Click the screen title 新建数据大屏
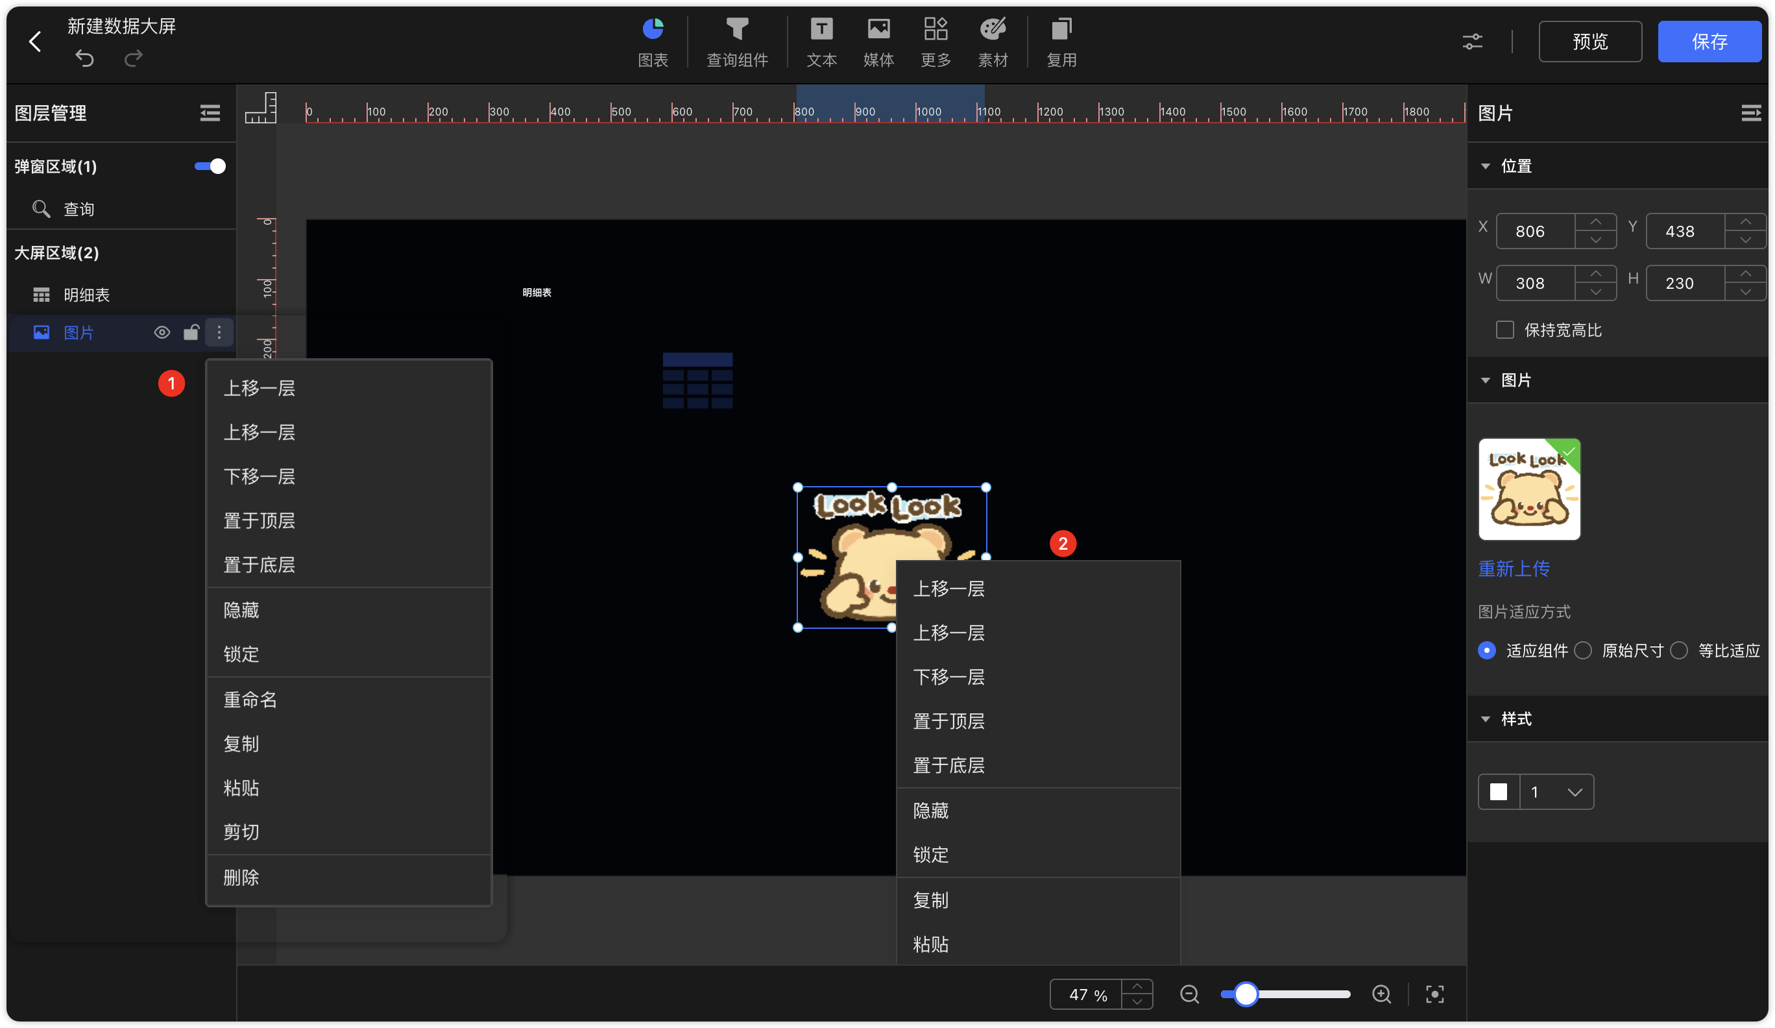 (121, 26)
